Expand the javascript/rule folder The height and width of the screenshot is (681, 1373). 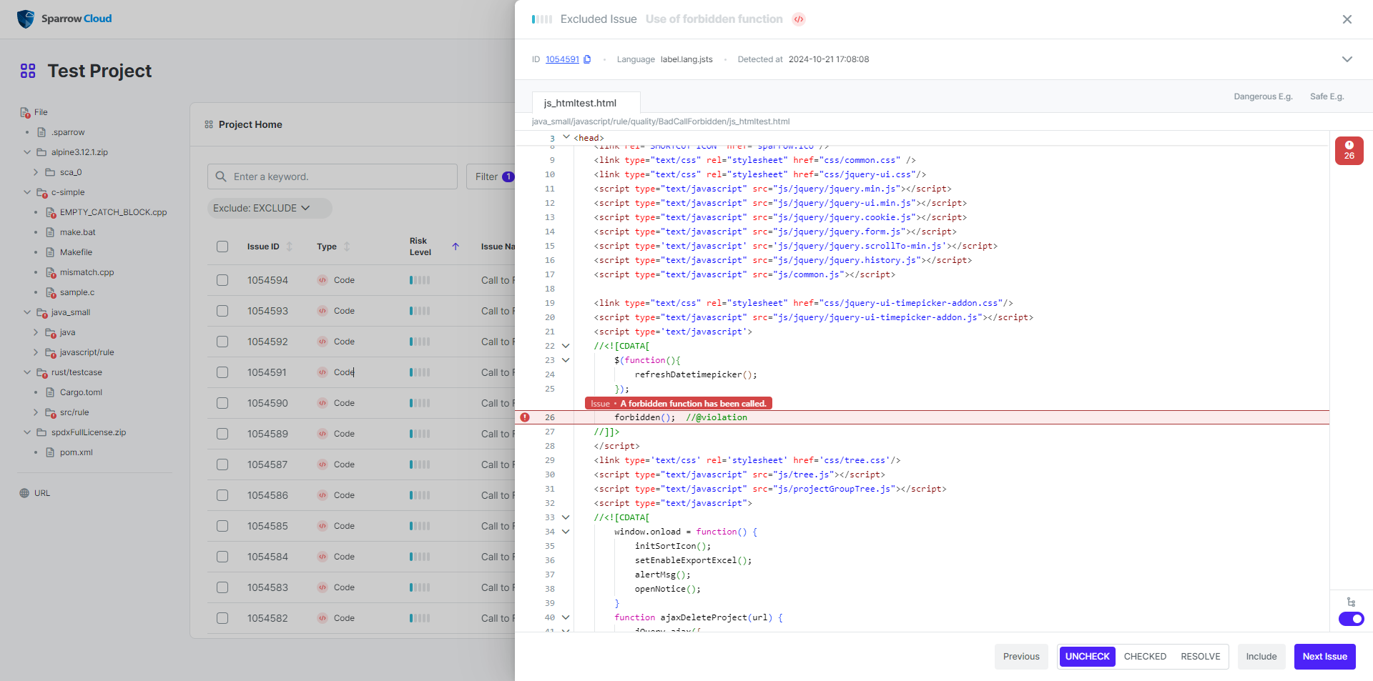coord(36,352)
